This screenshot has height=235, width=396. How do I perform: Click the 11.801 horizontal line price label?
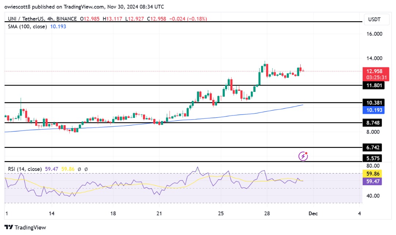tap(374, 85)
